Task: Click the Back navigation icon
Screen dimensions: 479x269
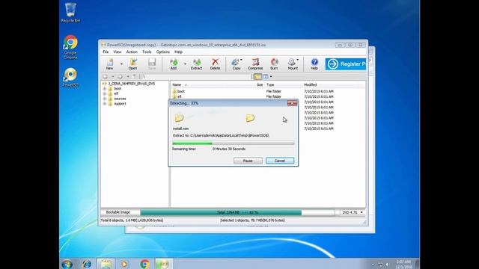Action: click(x=106, y=76)
